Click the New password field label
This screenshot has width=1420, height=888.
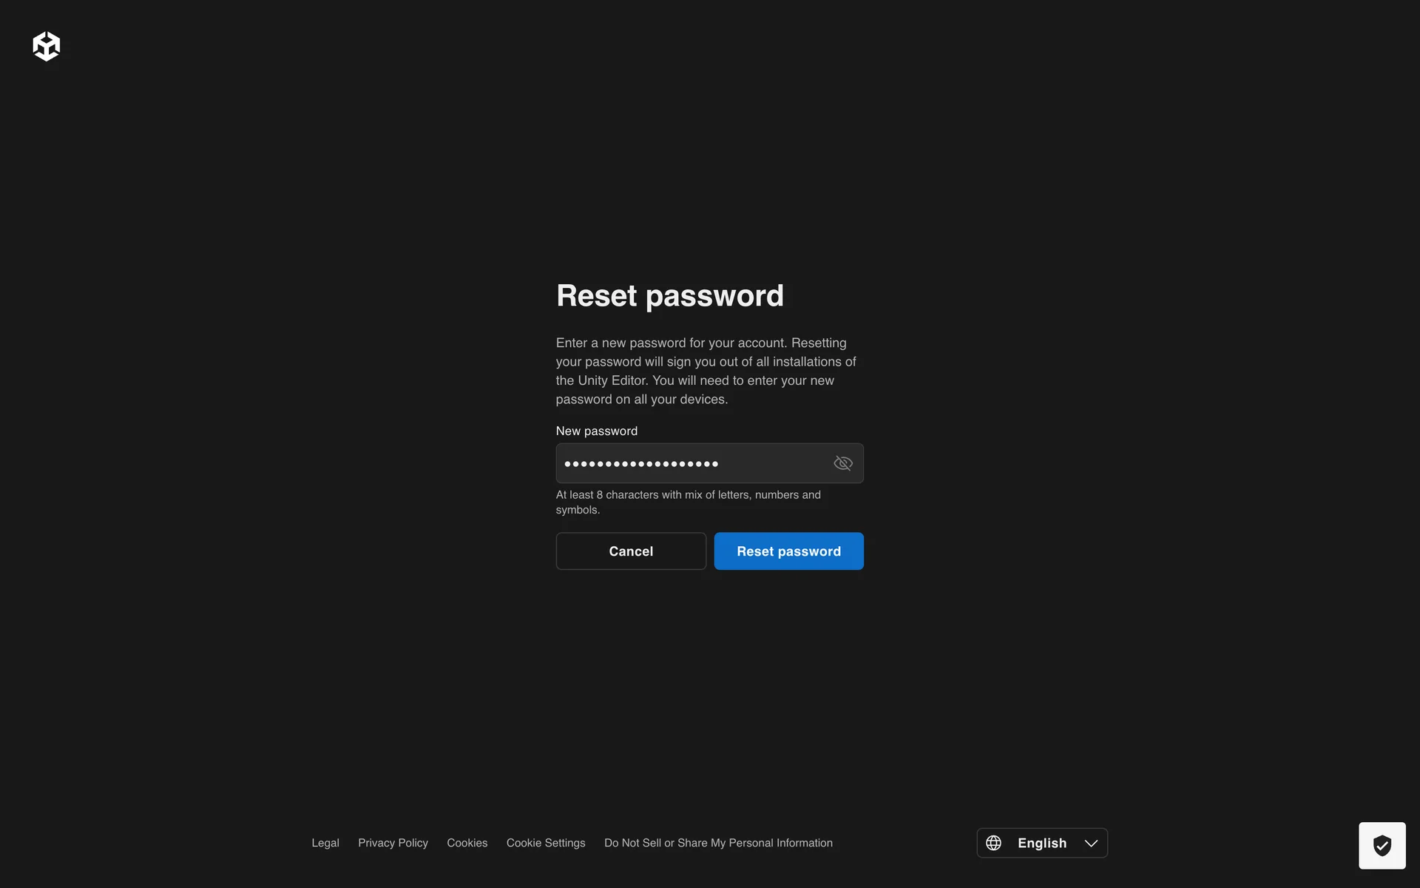[x=597, y=431]
